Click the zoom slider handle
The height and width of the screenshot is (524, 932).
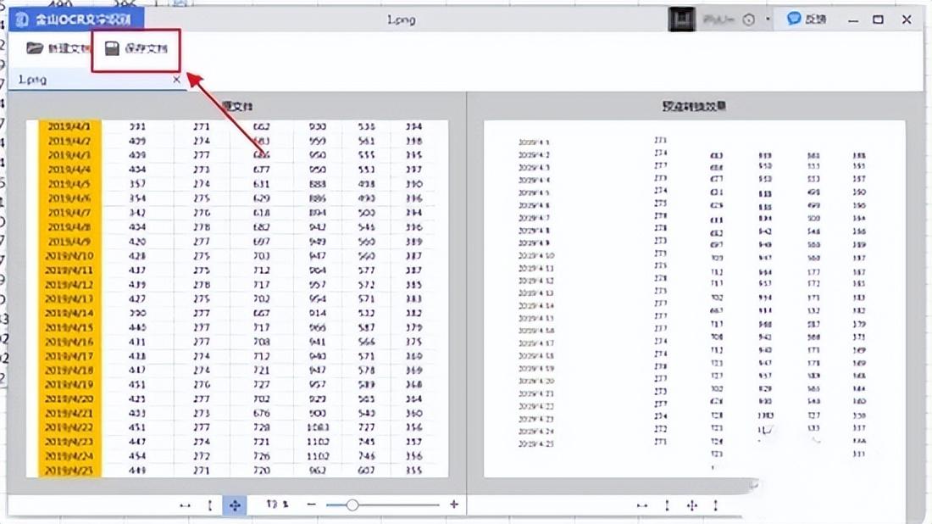tap(352, 505)
